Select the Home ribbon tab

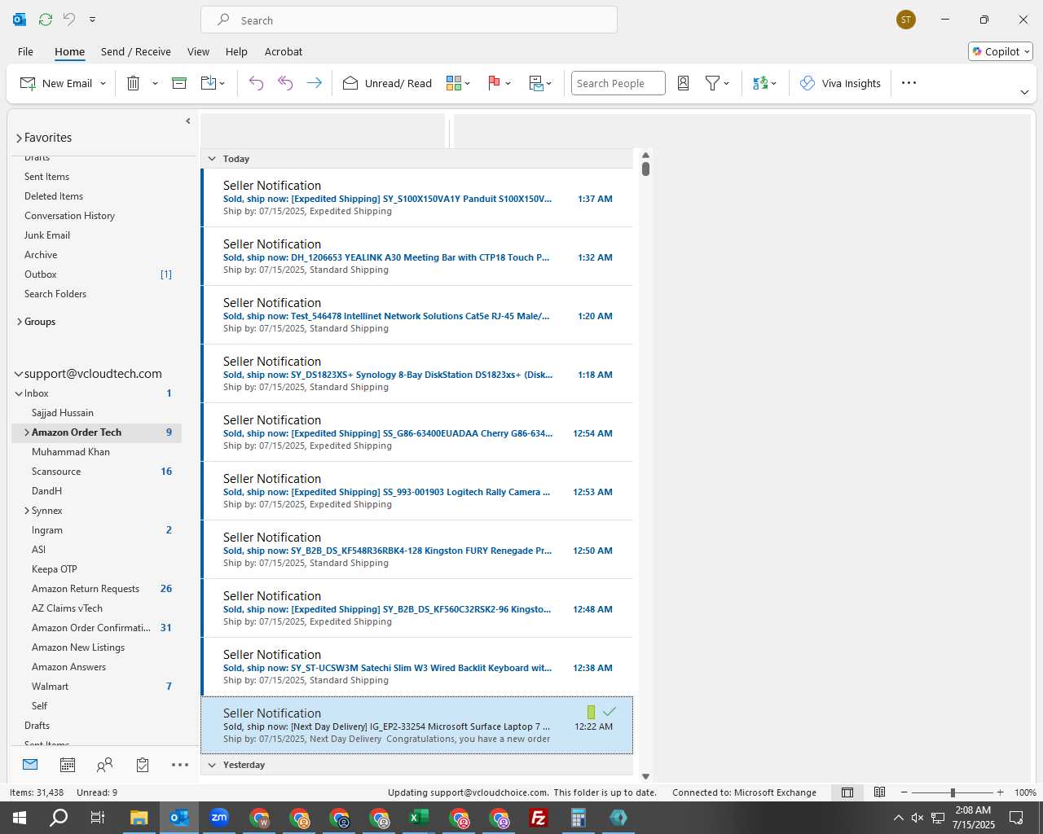coord(70,51)
